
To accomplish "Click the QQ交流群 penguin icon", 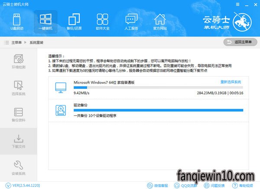I will (x=177, y=186).
